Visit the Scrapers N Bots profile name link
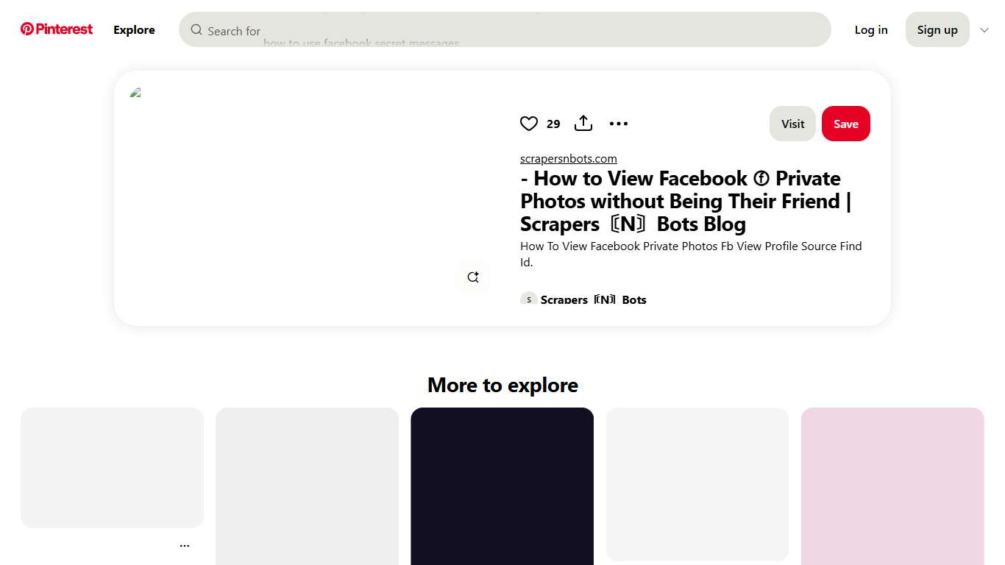Image resolution: width=1005 pixels, height=565 pixels. click(x=593, y=299)
